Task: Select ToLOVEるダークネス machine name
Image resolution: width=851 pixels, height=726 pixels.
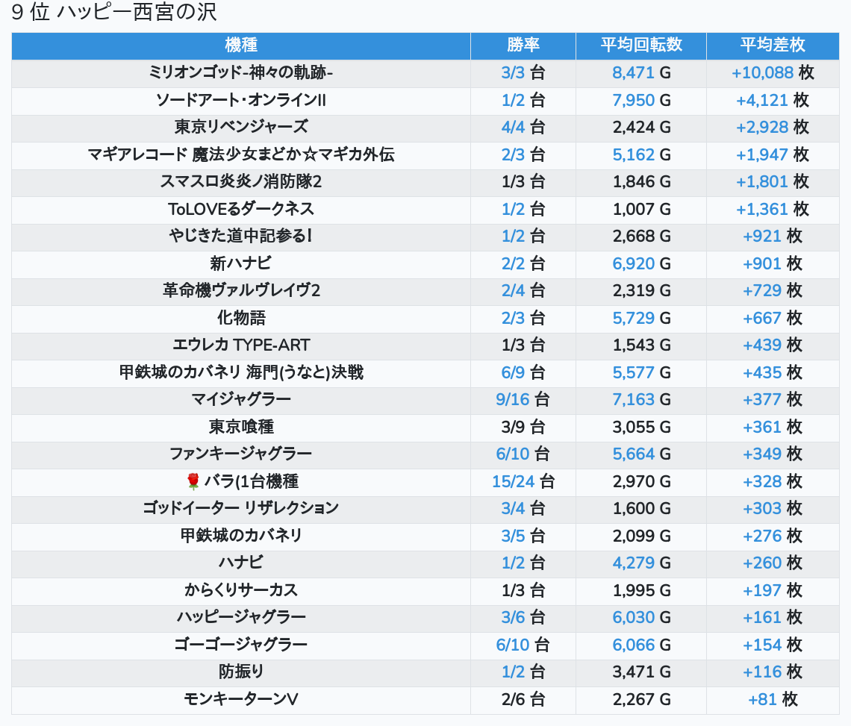Action: pyautogui.click(x=241, y=209)
